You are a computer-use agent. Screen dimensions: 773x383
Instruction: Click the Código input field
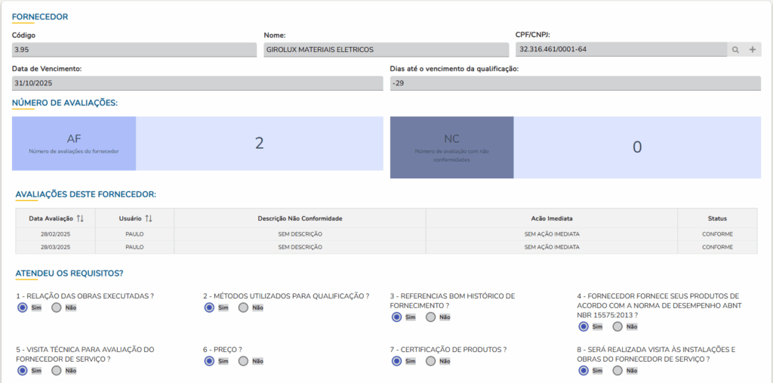click(134, 50)
